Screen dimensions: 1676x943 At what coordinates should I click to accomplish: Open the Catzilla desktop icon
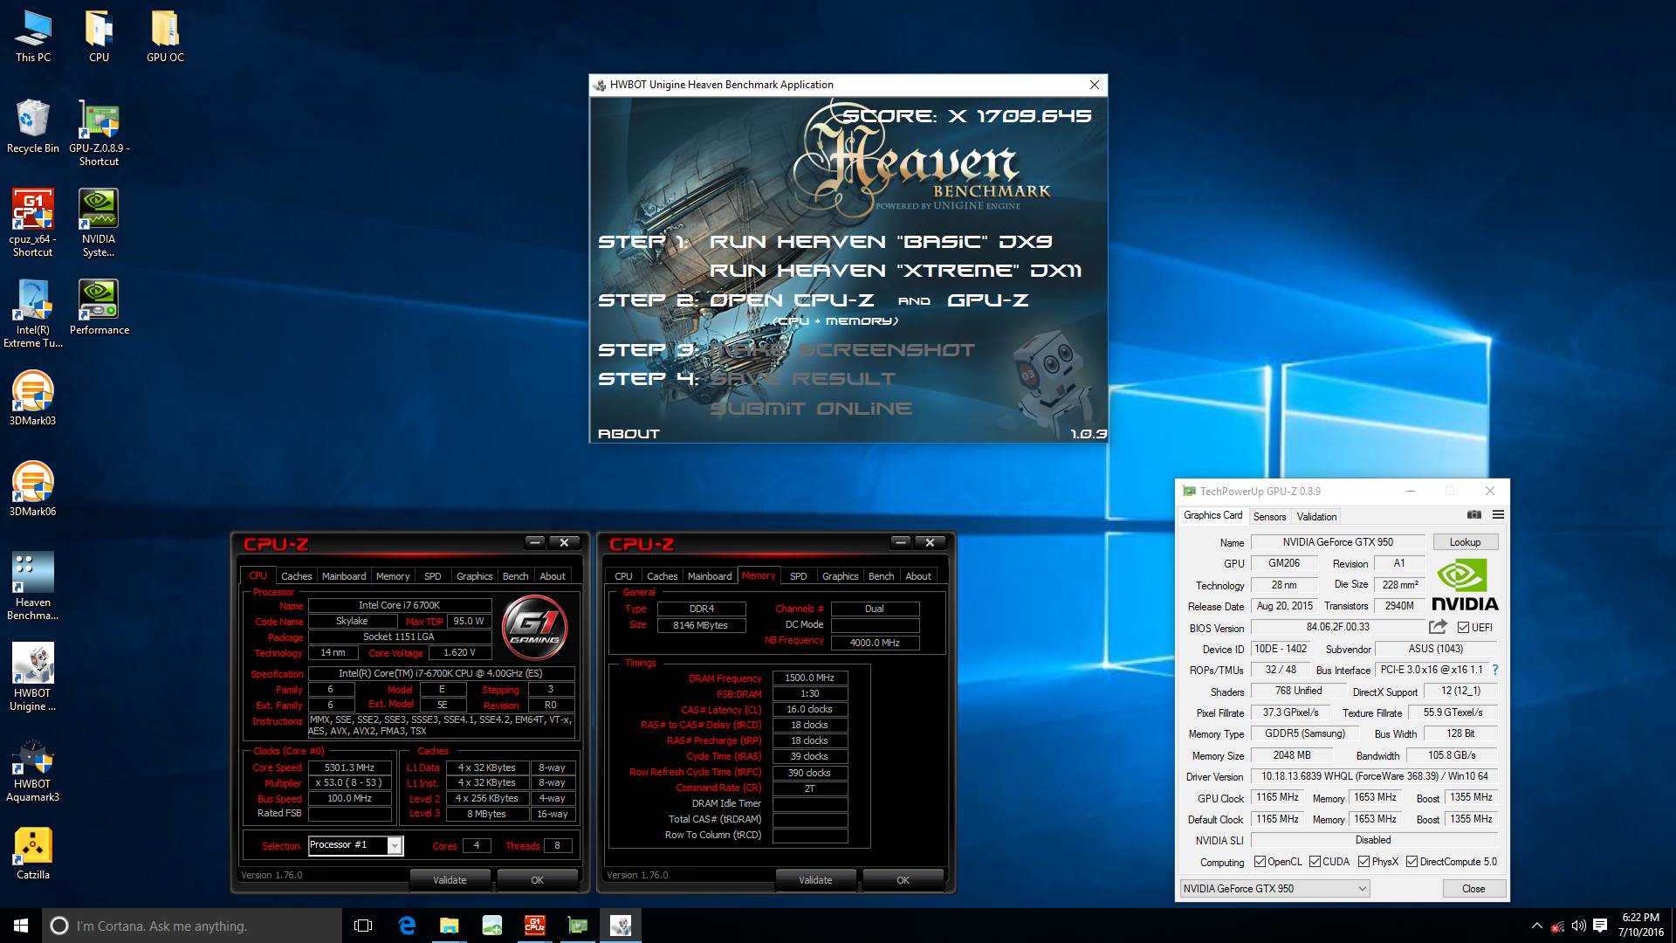coord(33,852)
